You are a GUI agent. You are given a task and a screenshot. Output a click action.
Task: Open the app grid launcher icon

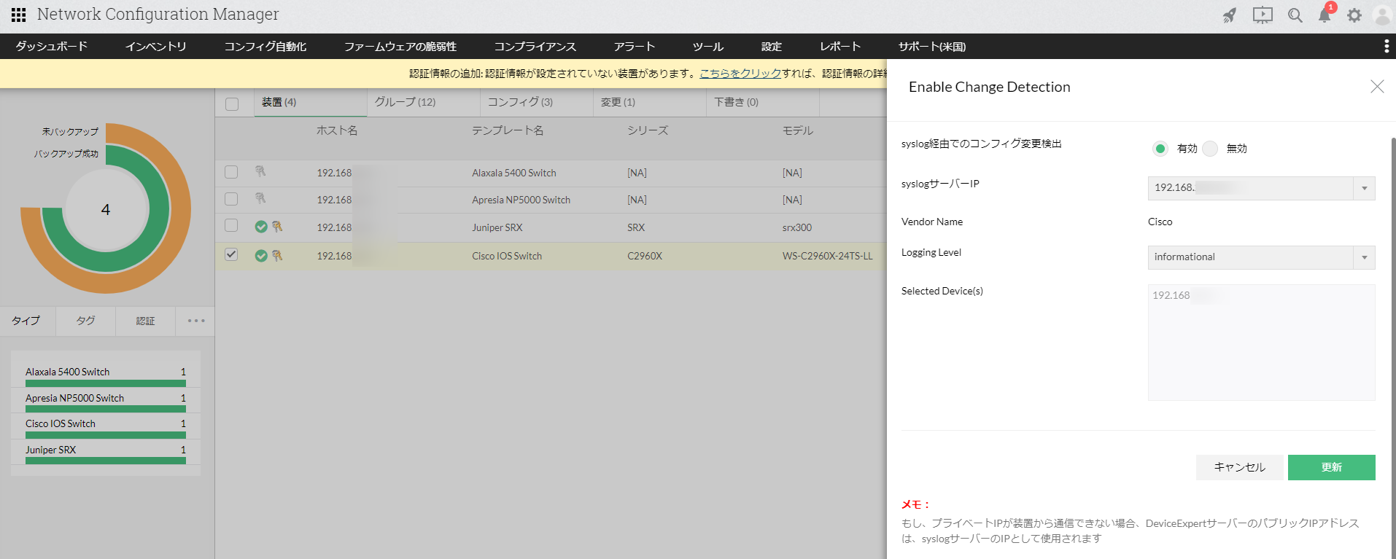[x=18, y=15]
